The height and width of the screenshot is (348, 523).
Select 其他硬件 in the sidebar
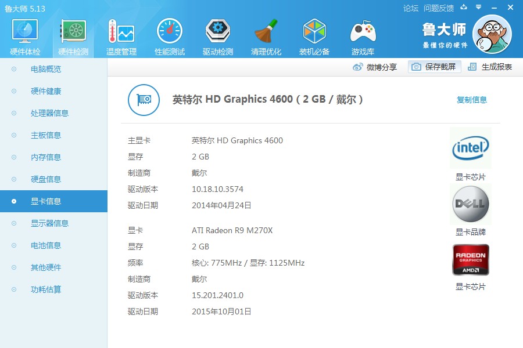53,267
